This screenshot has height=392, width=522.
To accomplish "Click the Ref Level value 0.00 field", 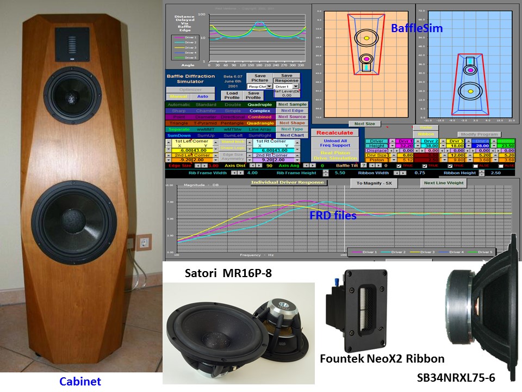I will (x=287, y=95).
